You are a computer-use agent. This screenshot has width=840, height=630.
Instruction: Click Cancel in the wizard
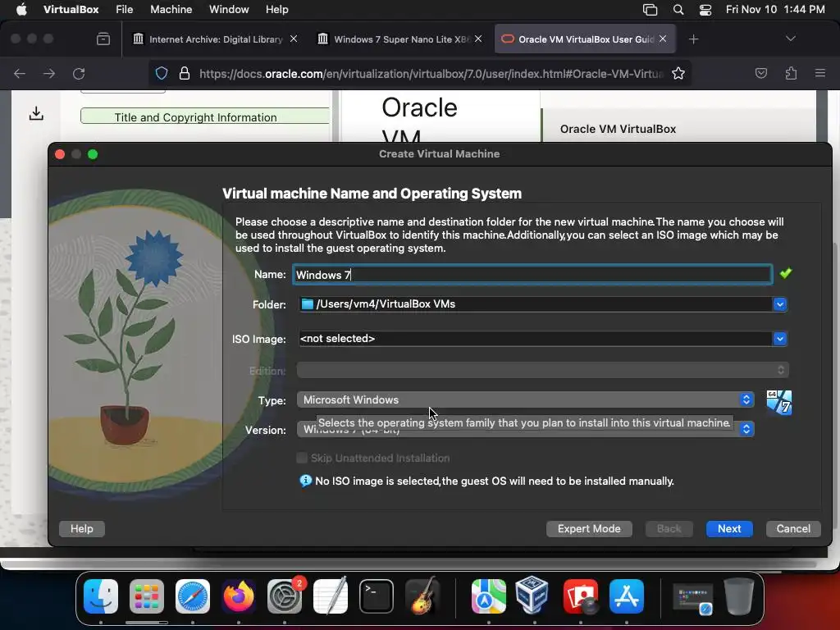(793, 529)
